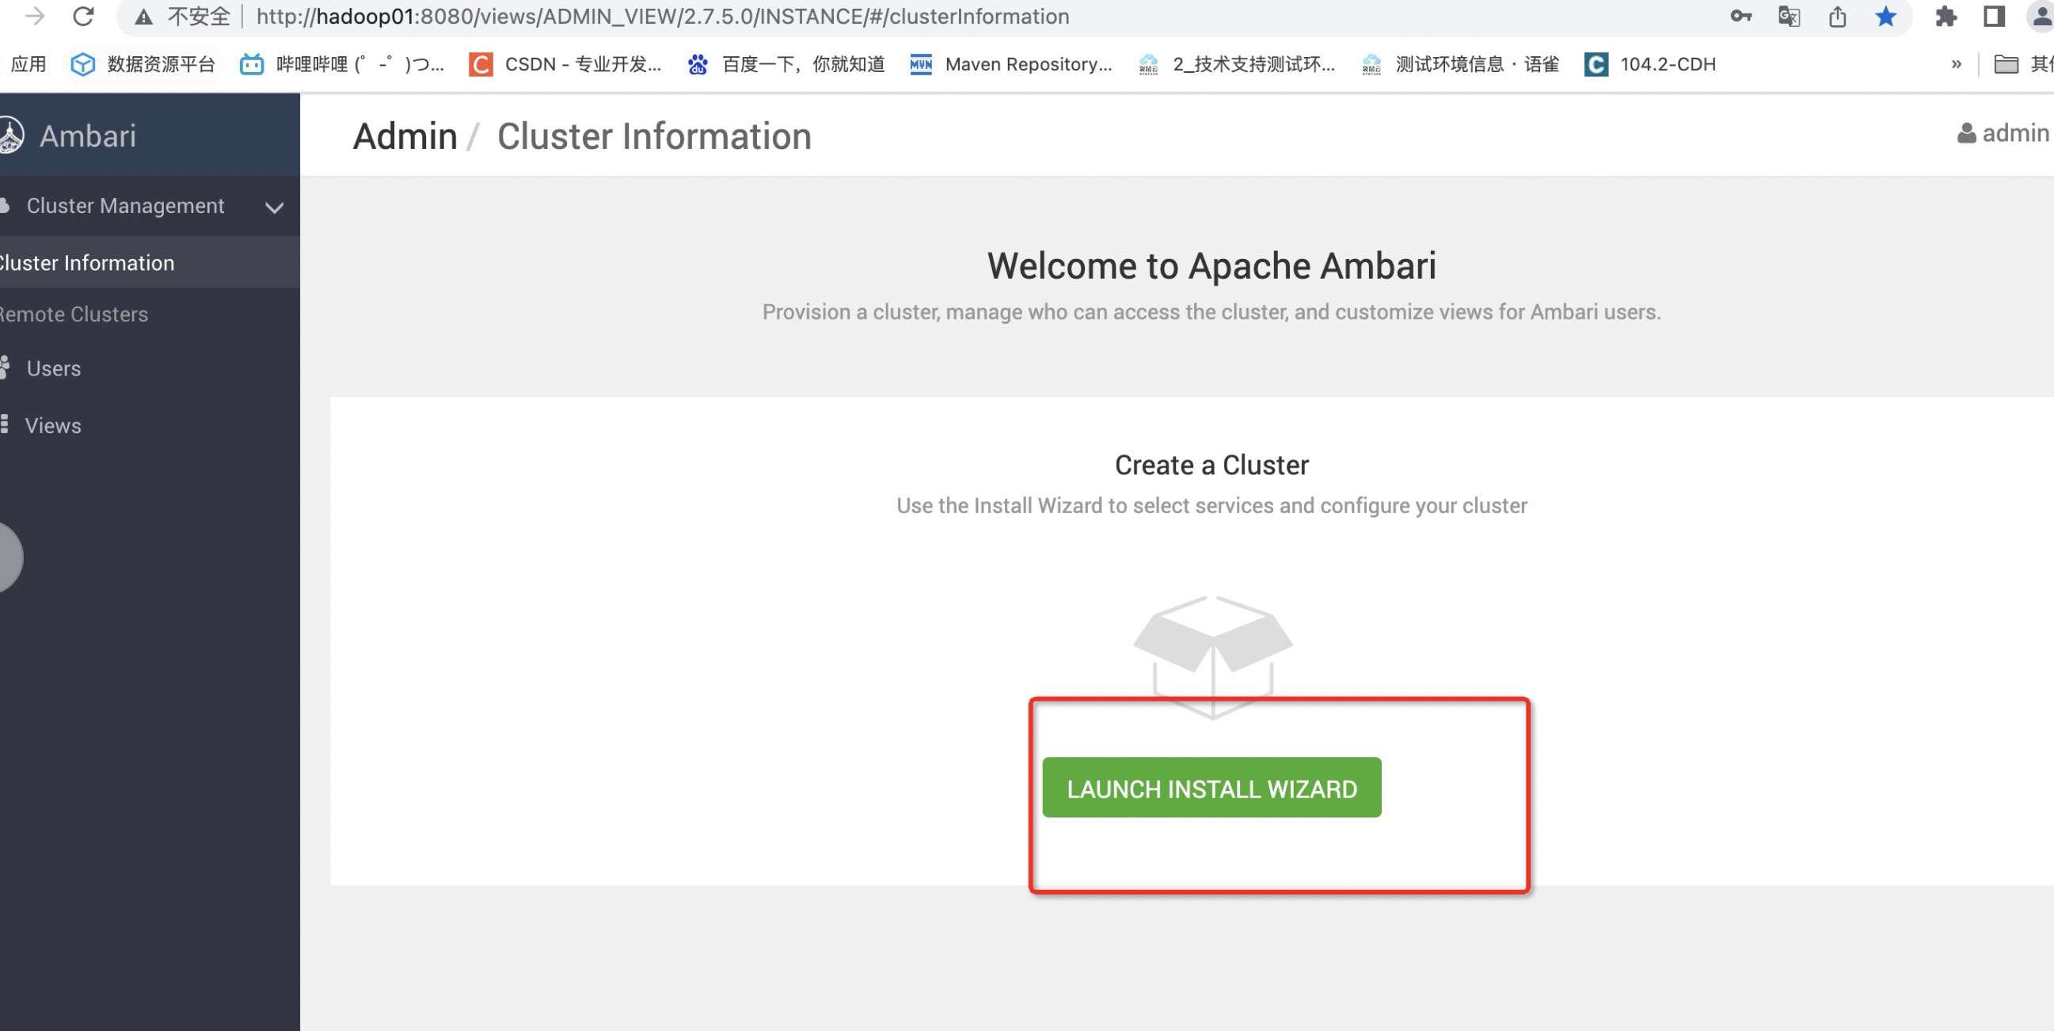2054x1031 pixels.
Task: Click the admin user icon
Action: [x=1966, y=133]
